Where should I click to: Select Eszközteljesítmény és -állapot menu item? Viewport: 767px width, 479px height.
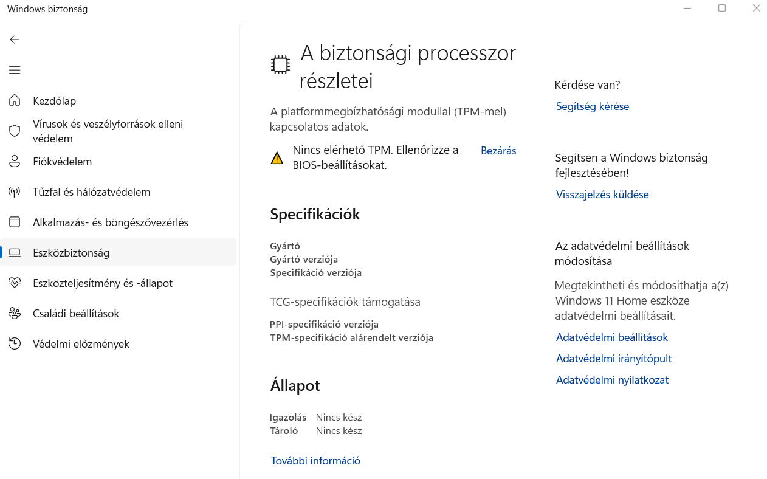[x=103, y=283]
